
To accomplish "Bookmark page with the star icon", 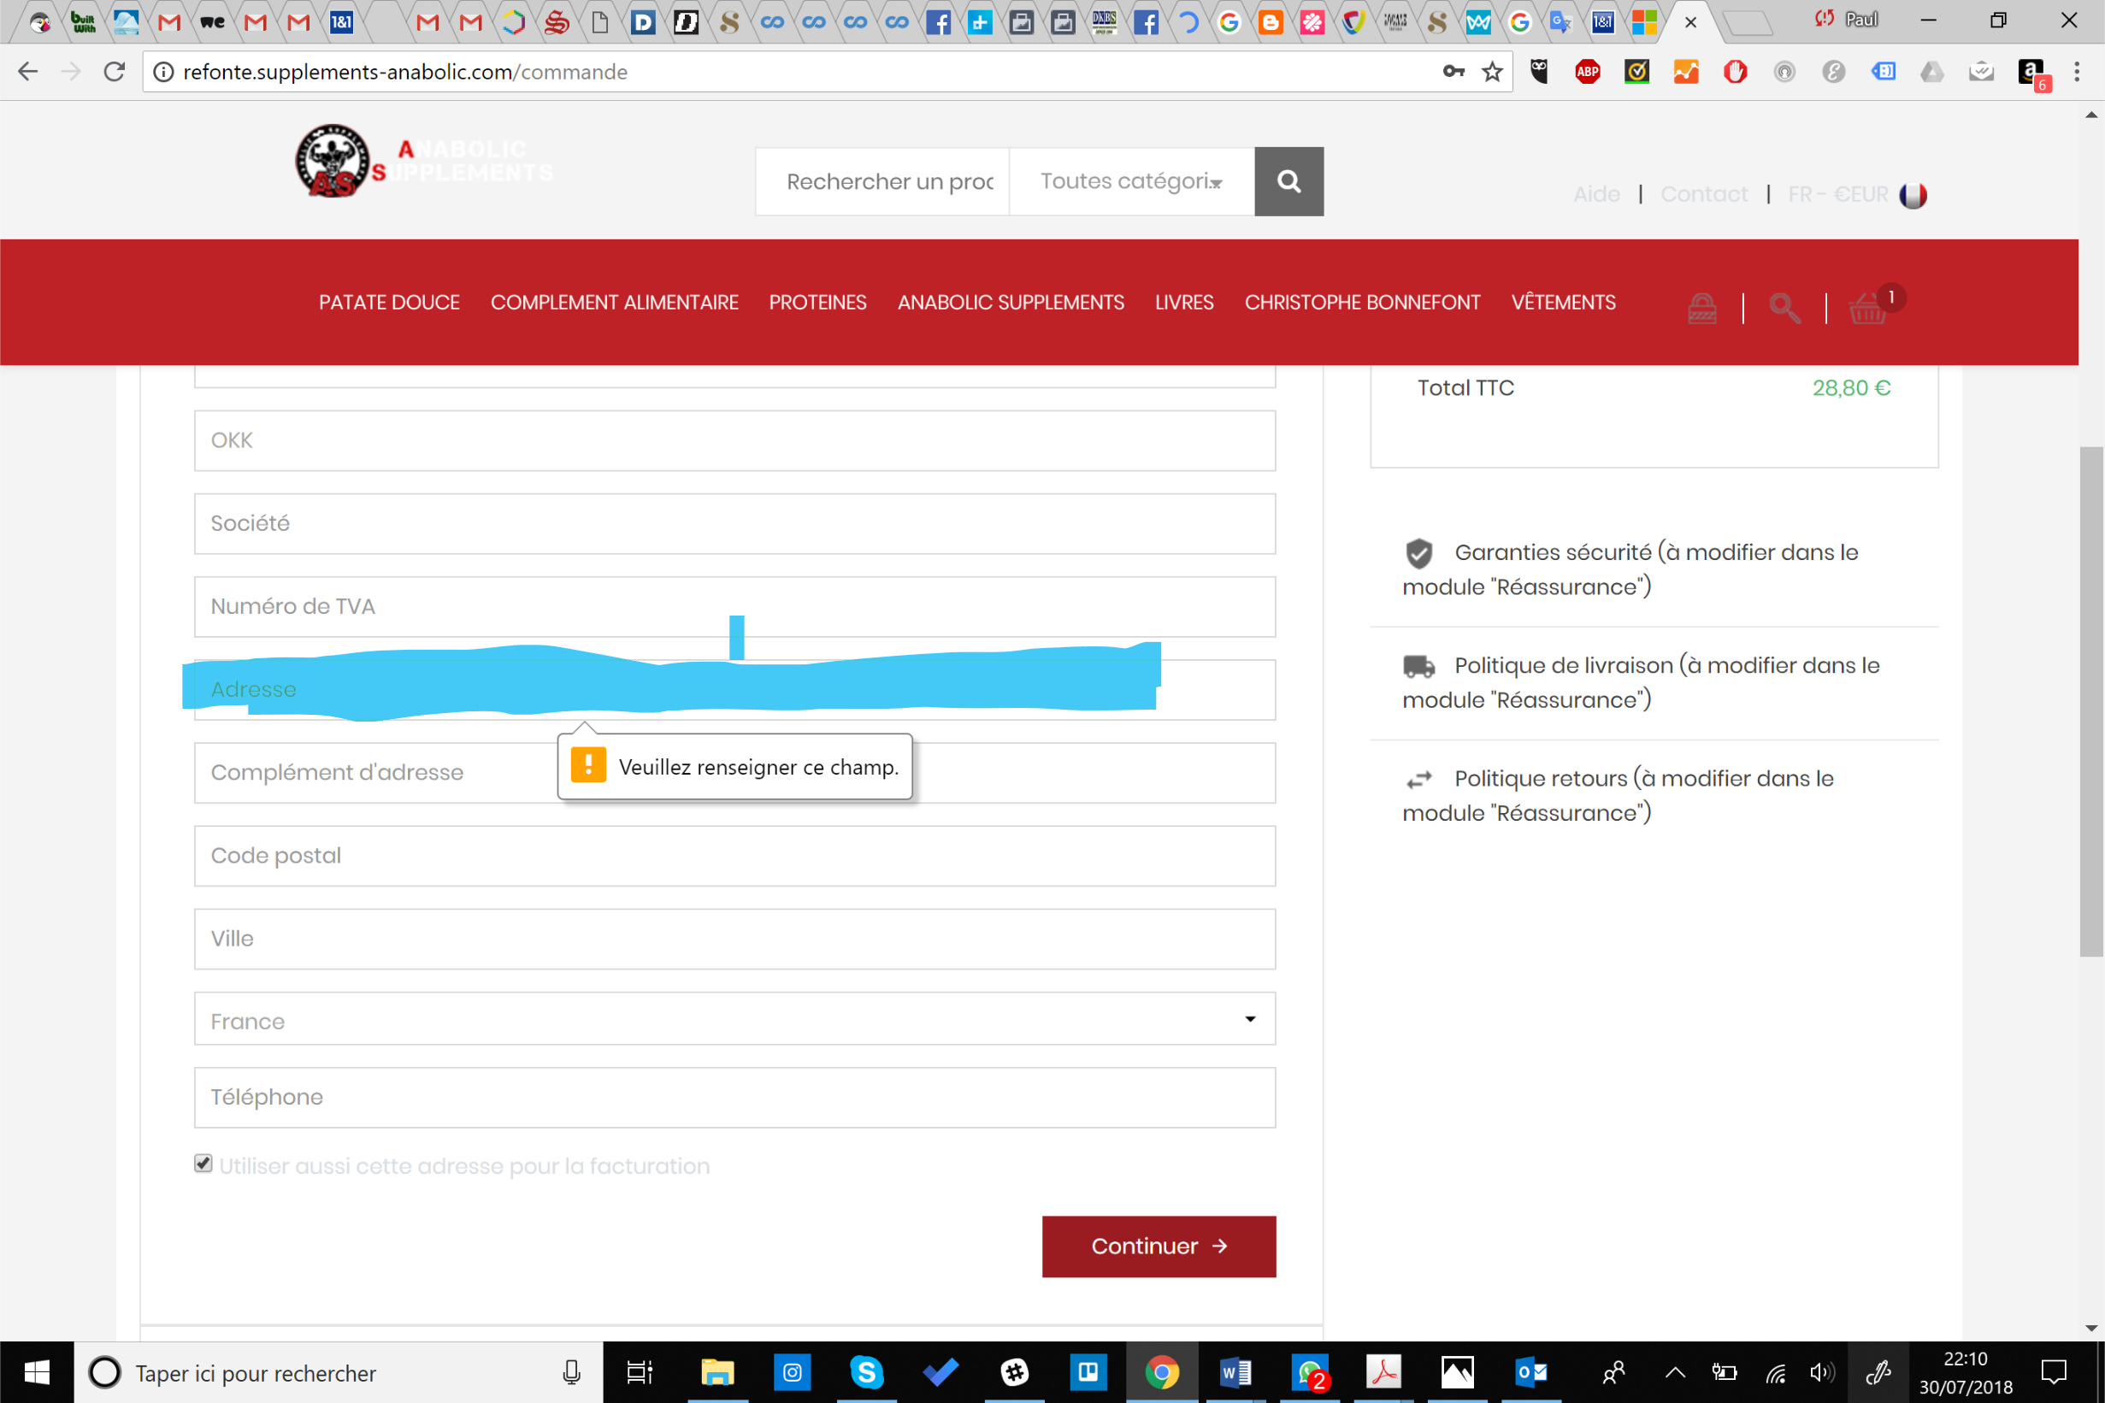I will click(x=1491, y=72).
